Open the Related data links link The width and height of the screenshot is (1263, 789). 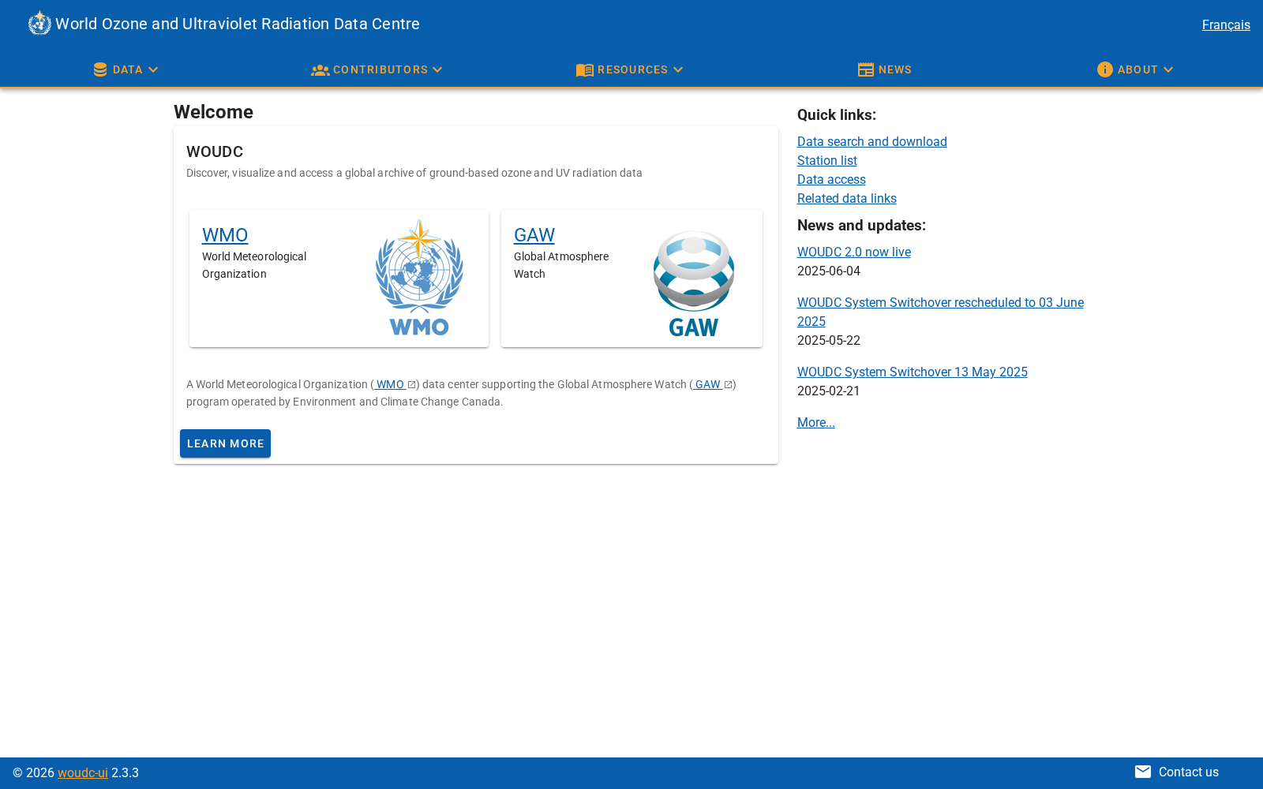coord(847,198)
